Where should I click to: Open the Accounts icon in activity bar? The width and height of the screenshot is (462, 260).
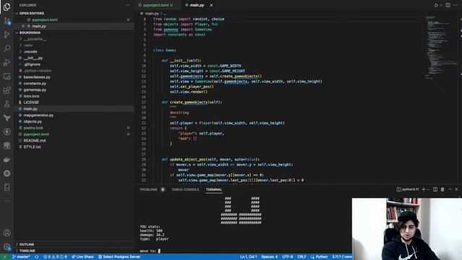[x=6, y=233]
